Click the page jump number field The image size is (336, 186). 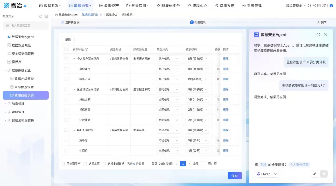(x=203, y=164)
